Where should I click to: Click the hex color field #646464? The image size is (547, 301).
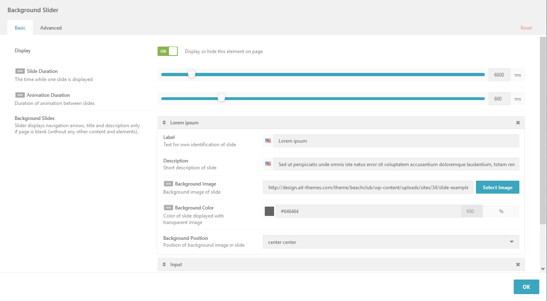point(368,211)
